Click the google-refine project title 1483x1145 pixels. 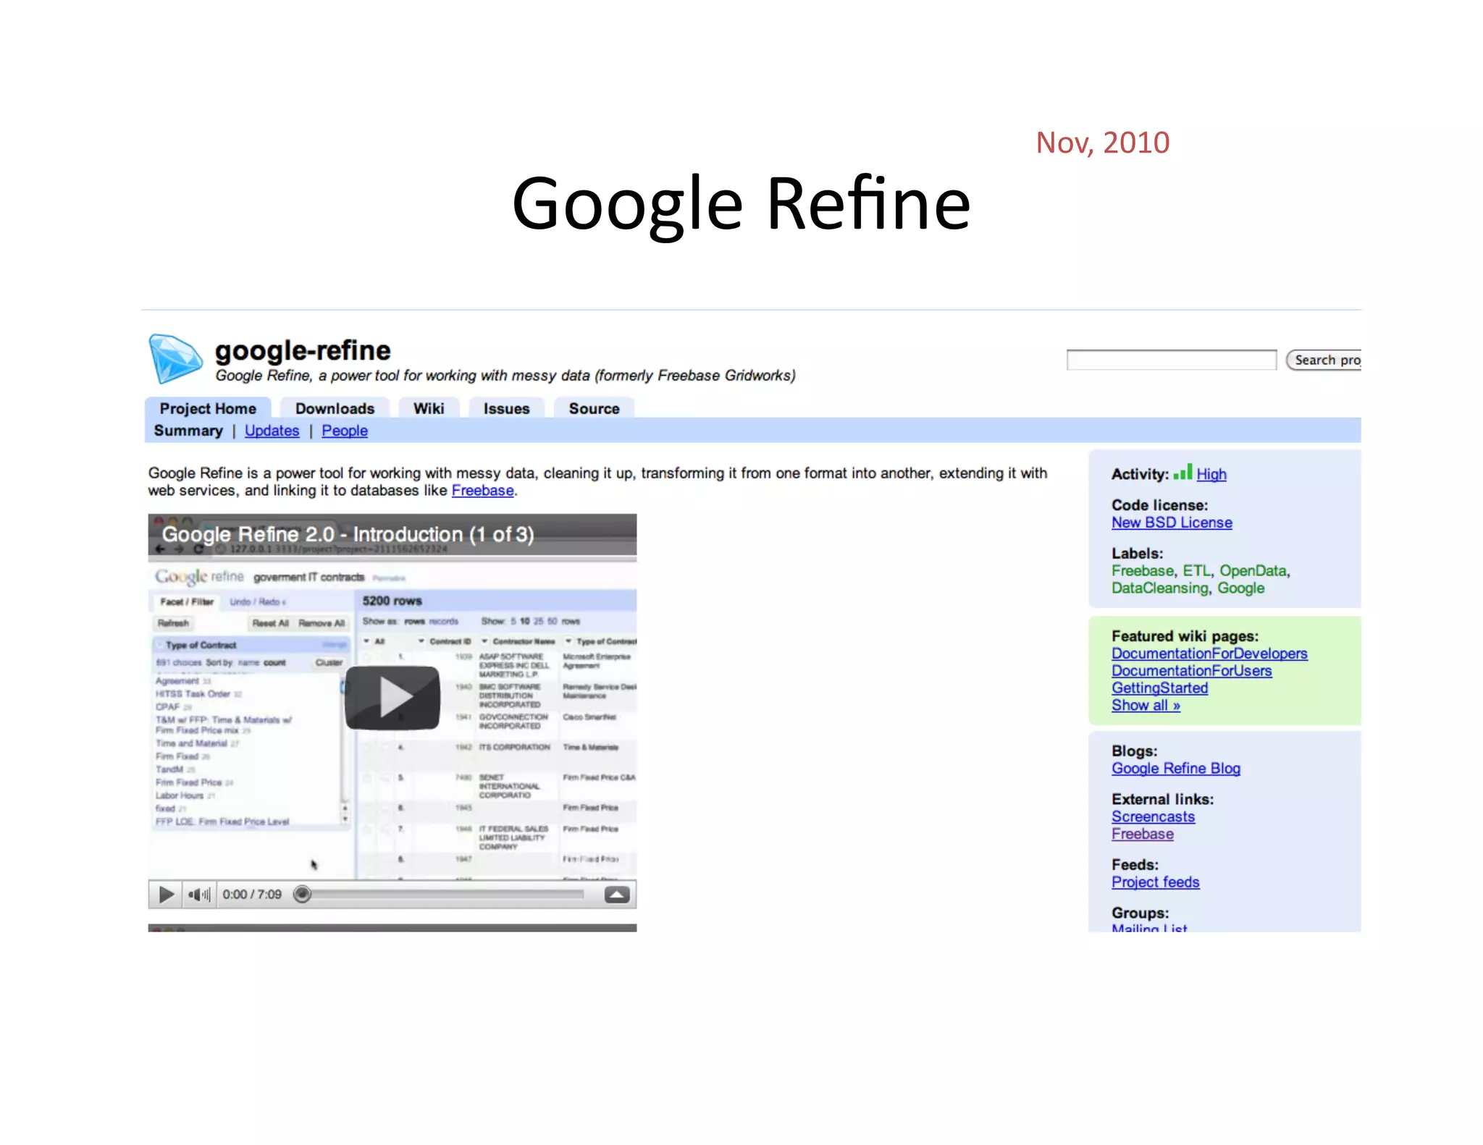tap(303, 350)
